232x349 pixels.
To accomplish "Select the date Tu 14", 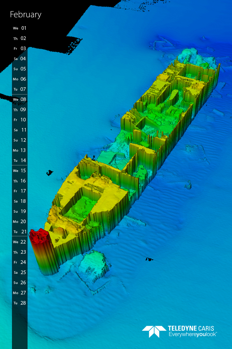I will click(x=20, y=160).
